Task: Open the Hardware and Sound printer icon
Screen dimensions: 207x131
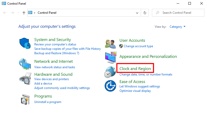Action: [25, 79]
